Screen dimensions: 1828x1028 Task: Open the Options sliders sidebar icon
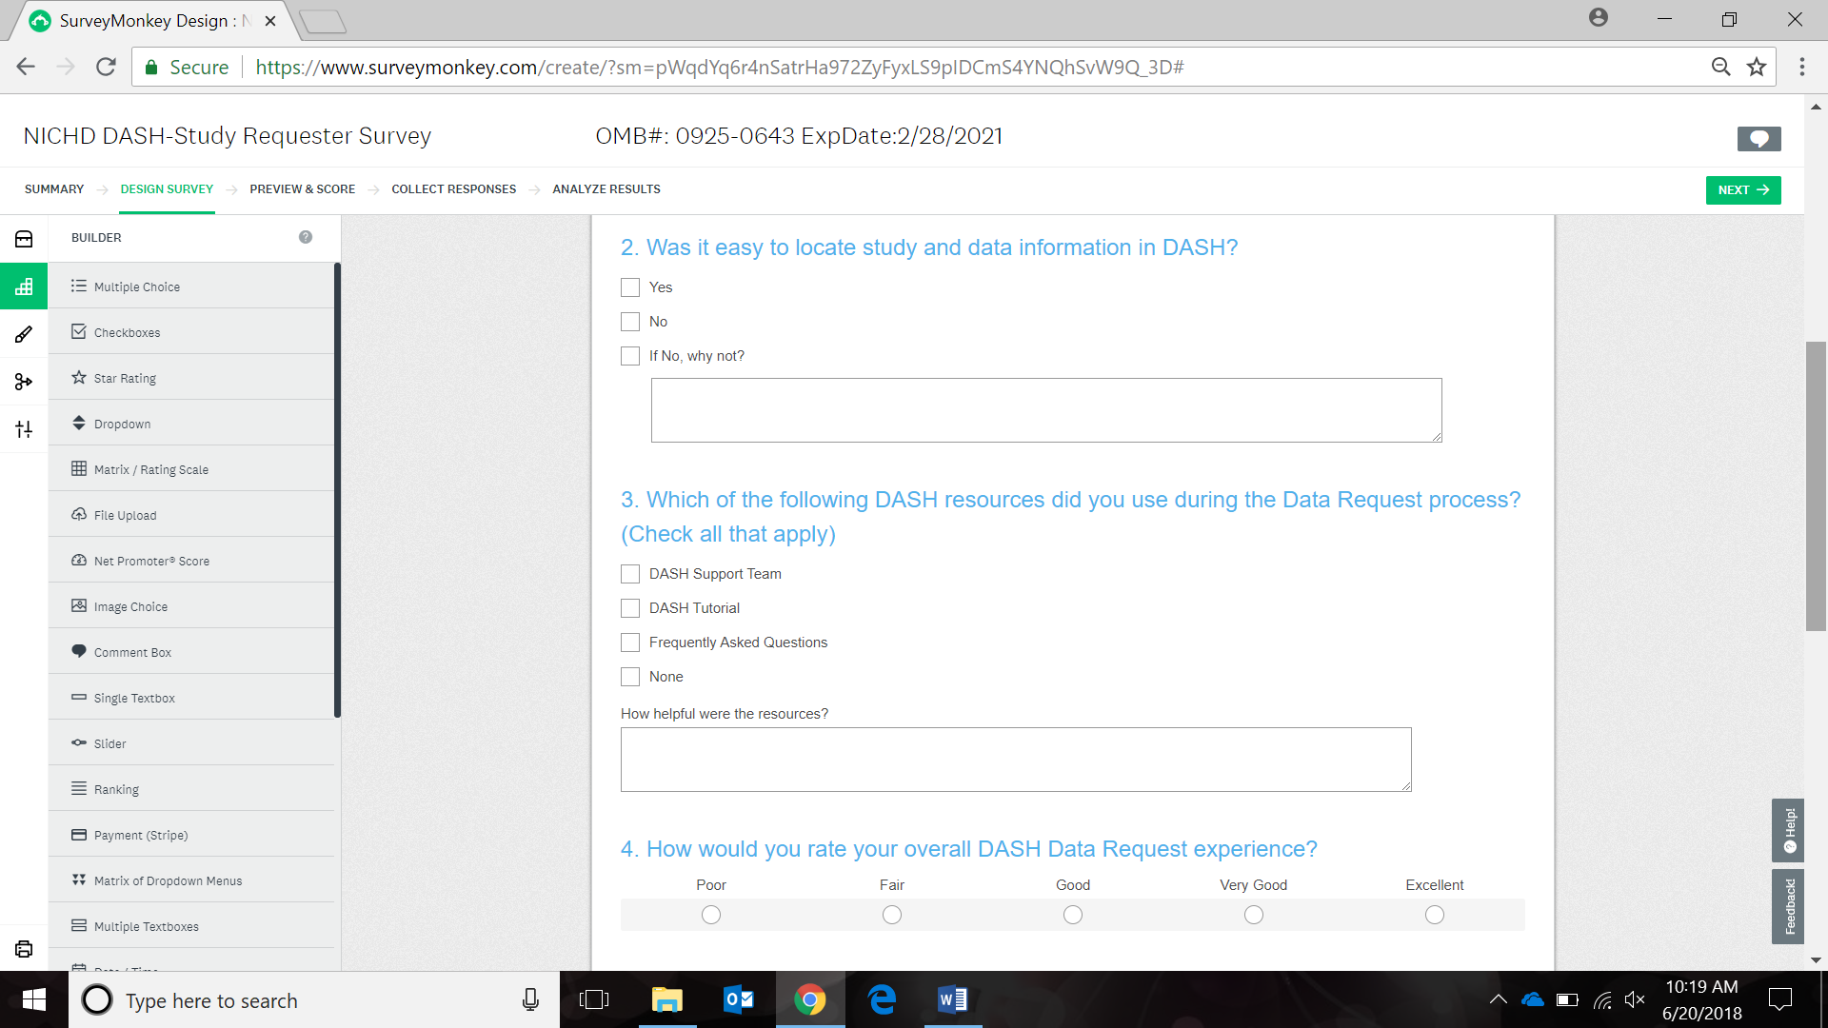[24, 429]
